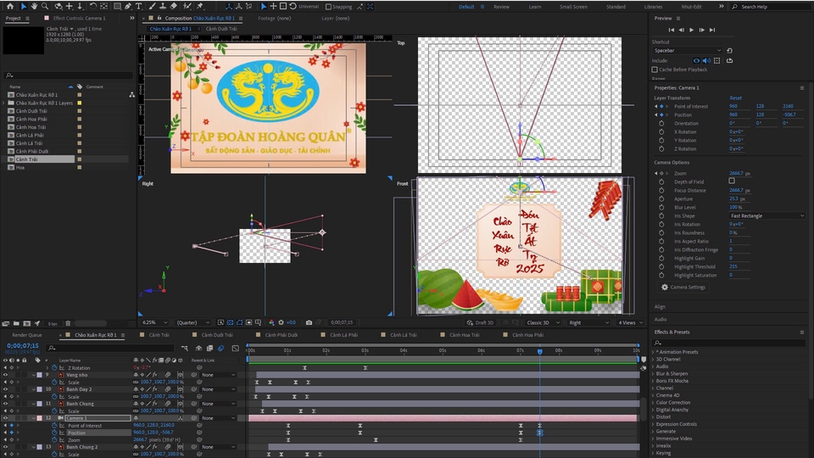The height and width of the screenshot is (458, 814).
Task: Open the (Quarter) resolution dropdown
Action: tap(193, 322)
